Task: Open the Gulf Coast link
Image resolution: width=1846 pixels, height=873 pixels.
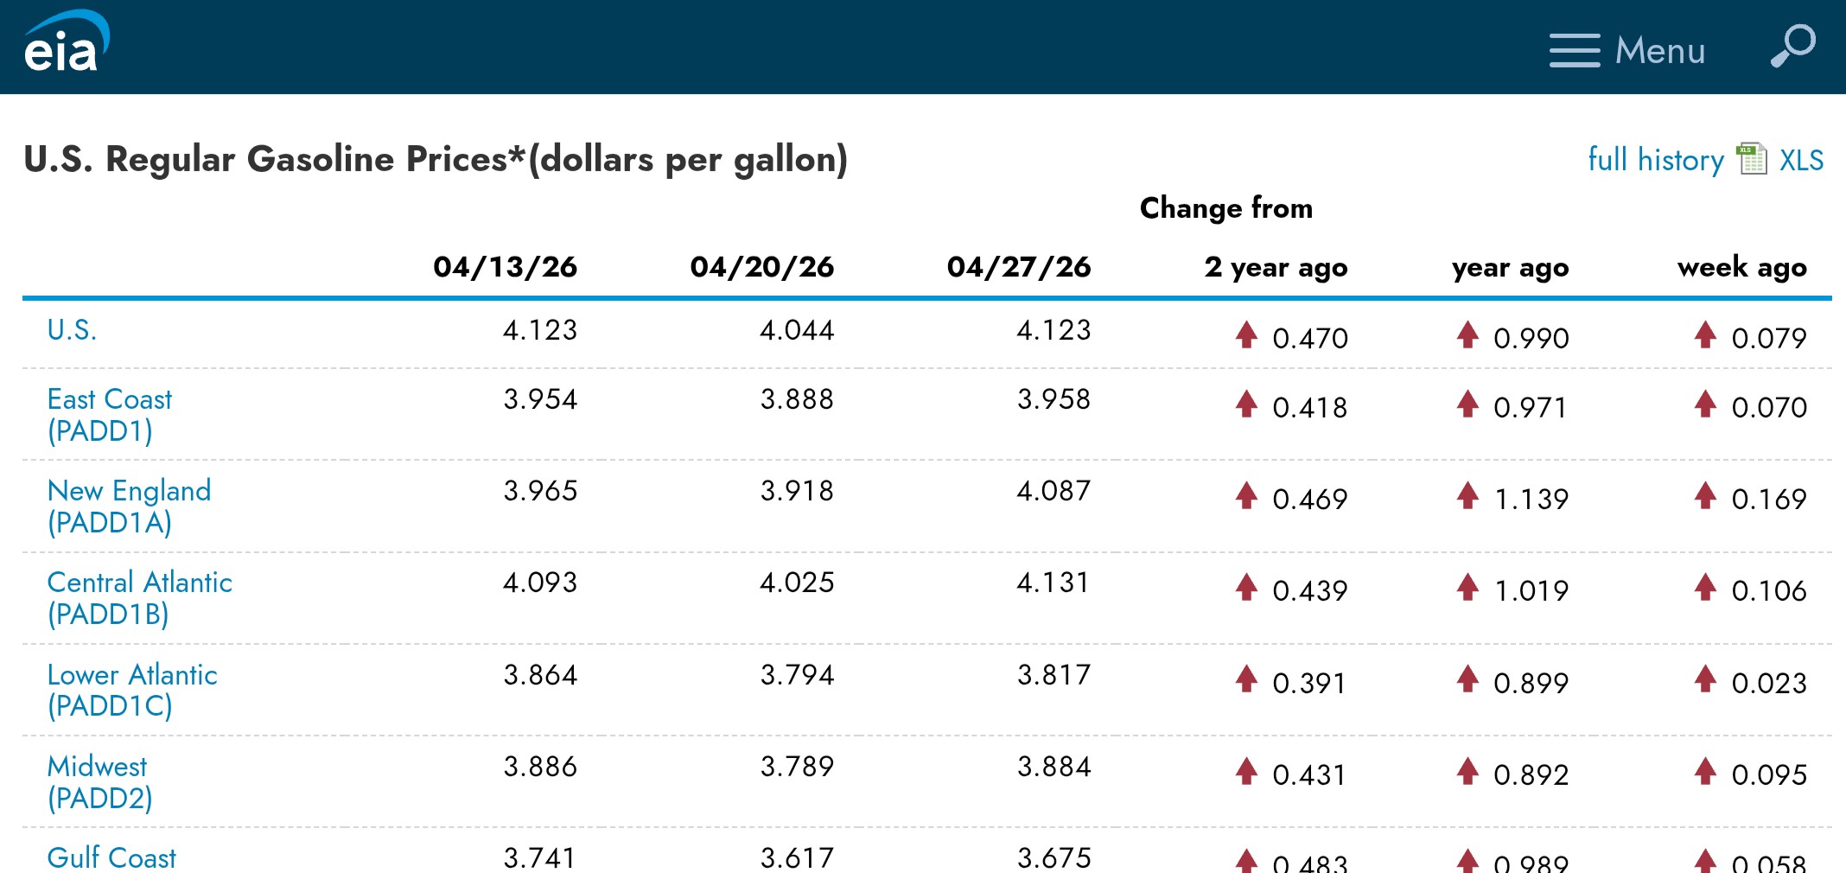Action: [x=111, y=857]
